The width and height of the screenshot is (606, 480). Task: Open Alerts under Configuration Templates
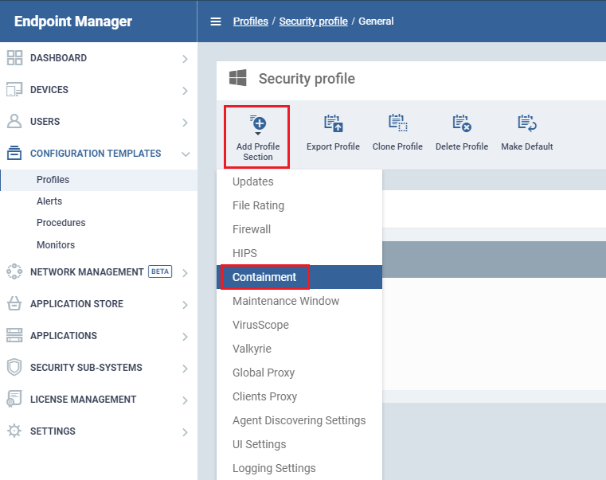point(49,201)
